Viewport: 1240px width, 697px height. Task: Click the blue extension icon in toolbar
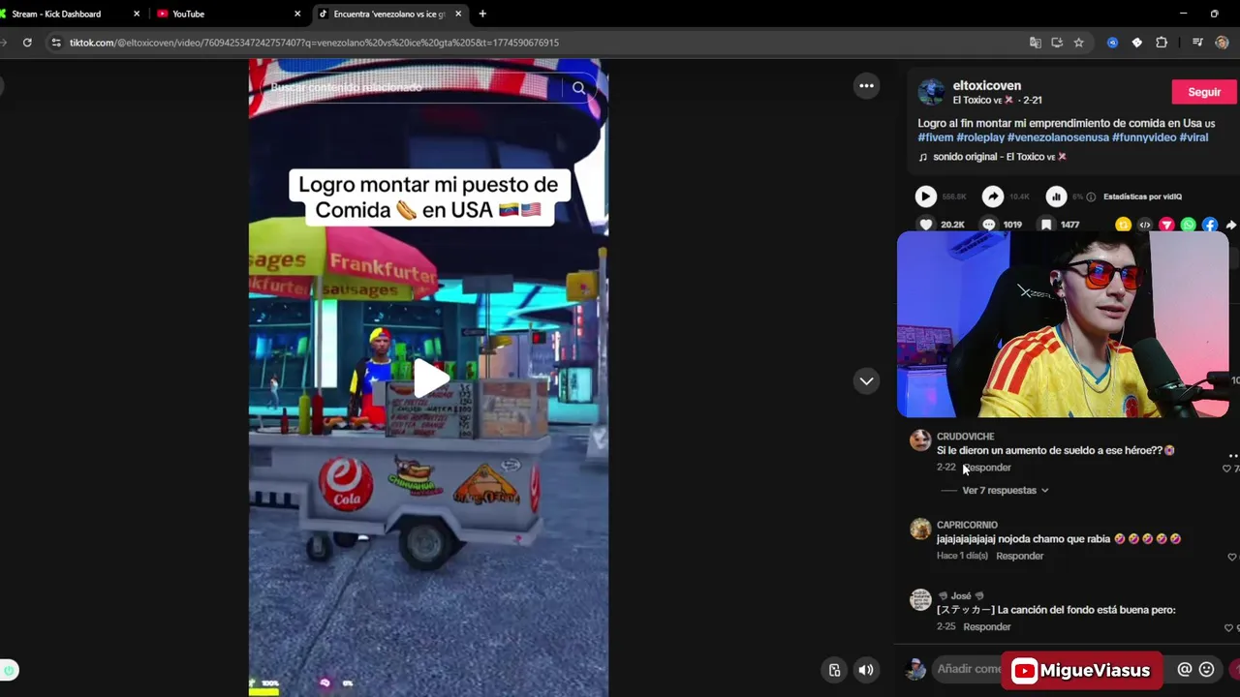click(x=1112, y=43)
